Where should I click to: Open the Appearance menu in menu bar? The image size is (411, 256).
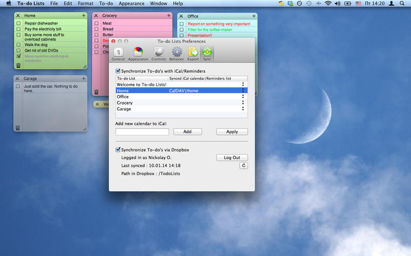132,4
